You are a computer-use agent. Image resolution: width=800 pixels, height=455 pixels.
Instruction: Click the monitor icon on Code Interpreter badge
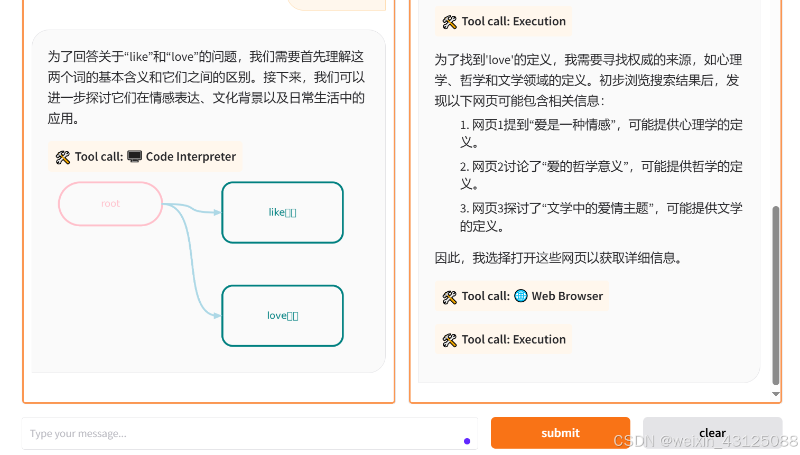tap(134, 156)
